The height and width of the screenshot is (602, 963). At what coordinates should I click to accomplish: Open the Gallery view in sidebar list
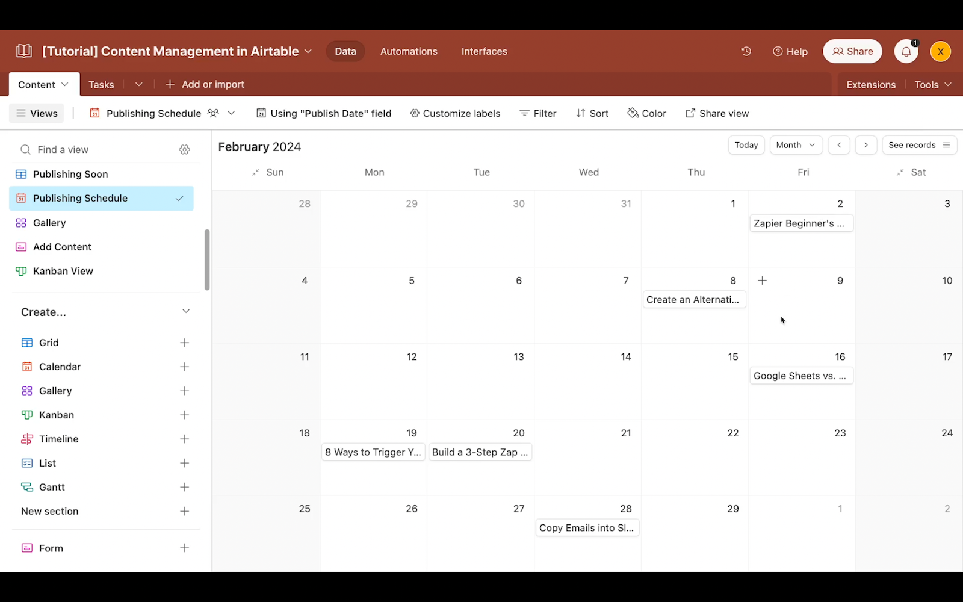[101, 223]
